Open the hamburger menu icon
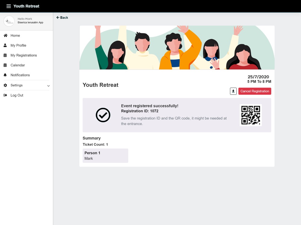Viewport: 301px width, 225px height. pyautogui.click(x=9, y=6)
